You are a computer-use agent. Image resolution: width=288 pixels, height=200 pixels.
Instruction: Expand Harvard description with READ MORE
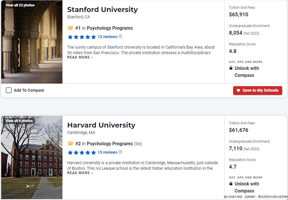(80, 173)
